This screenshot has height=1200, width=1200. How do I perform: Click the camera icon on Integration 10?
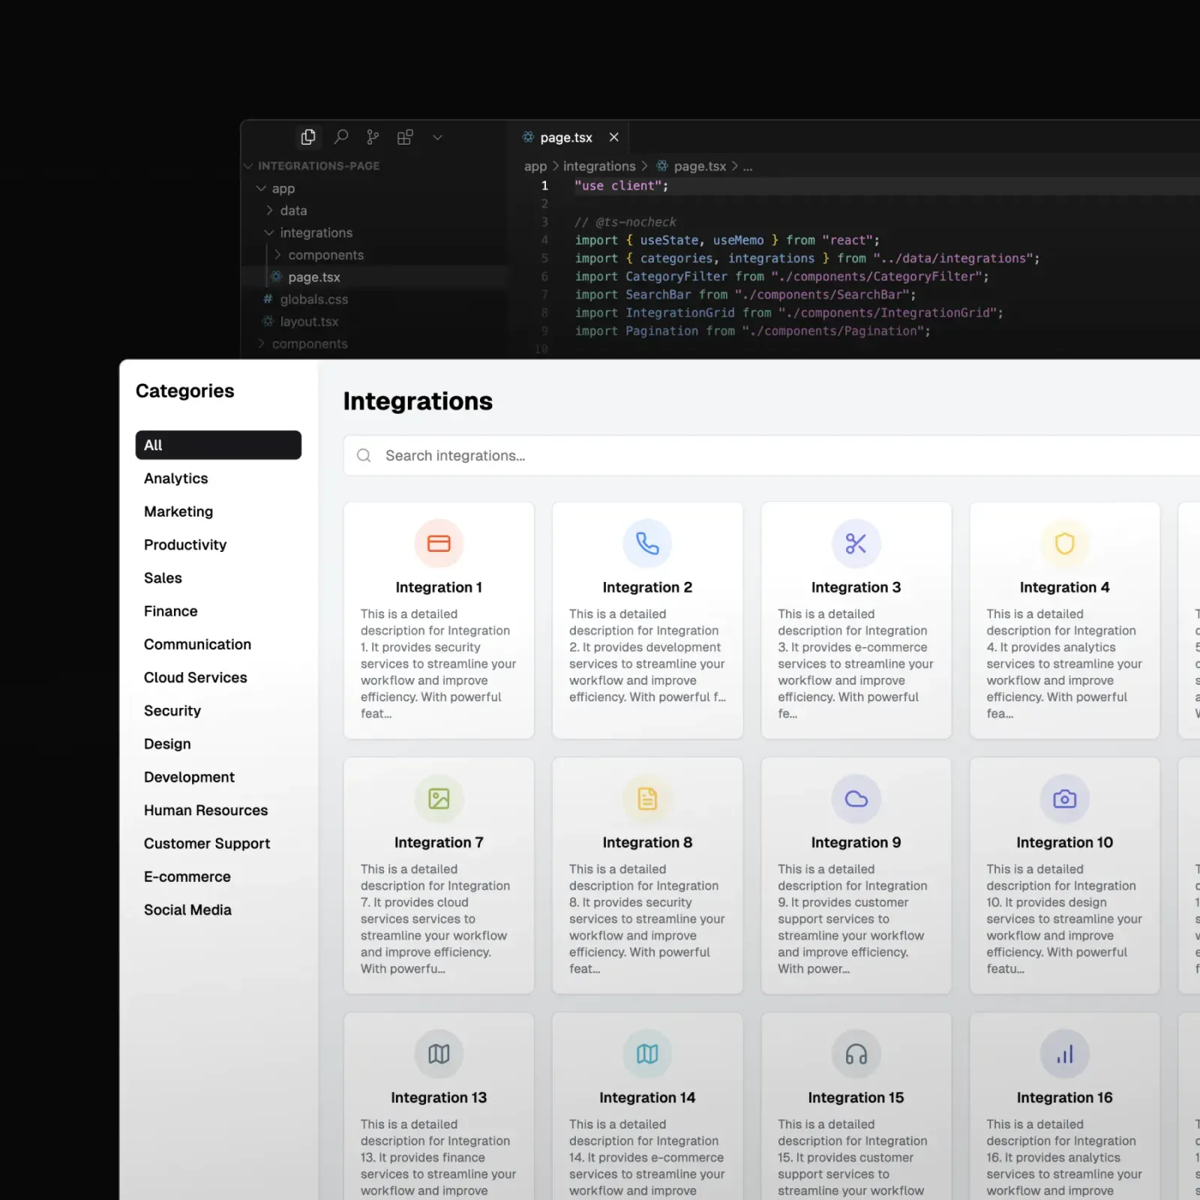pos(1064,799)
